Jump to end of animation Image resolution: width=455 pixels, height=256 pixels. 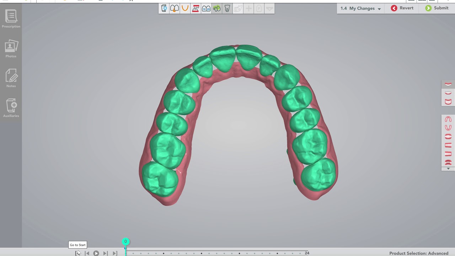(x=115, y=253)
